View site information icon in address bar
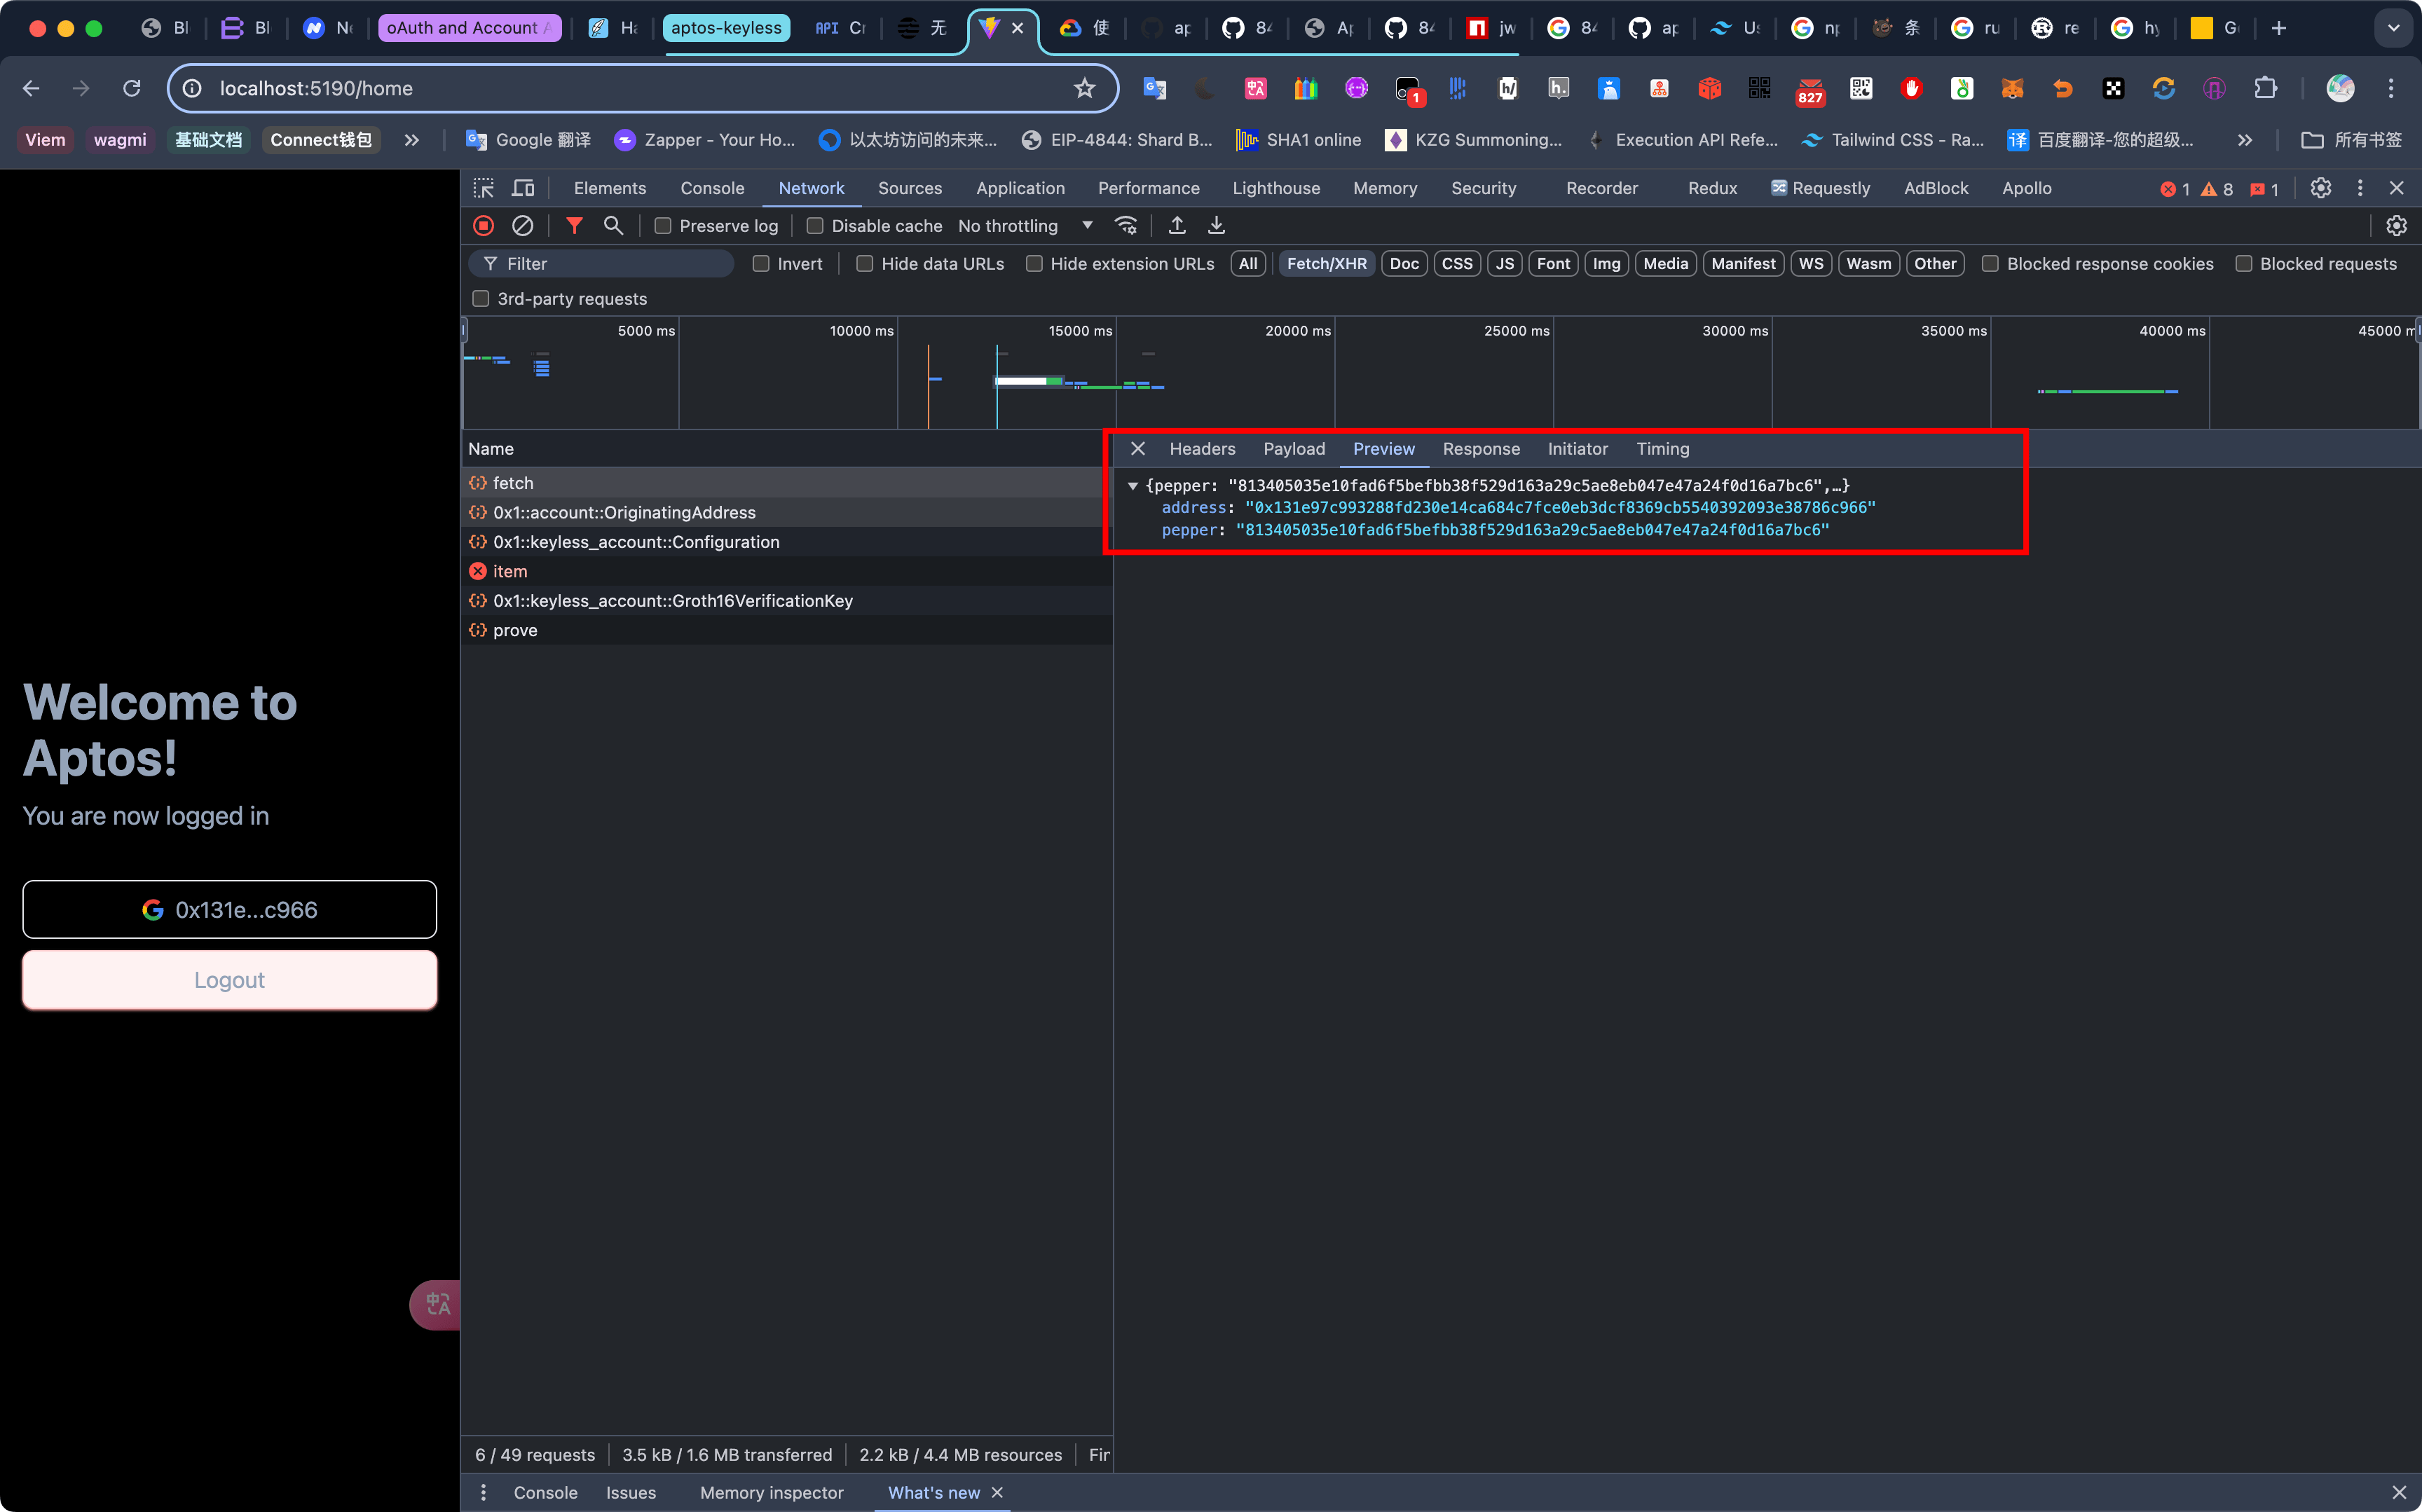The image size is (2422, 1512). (193, 88)
